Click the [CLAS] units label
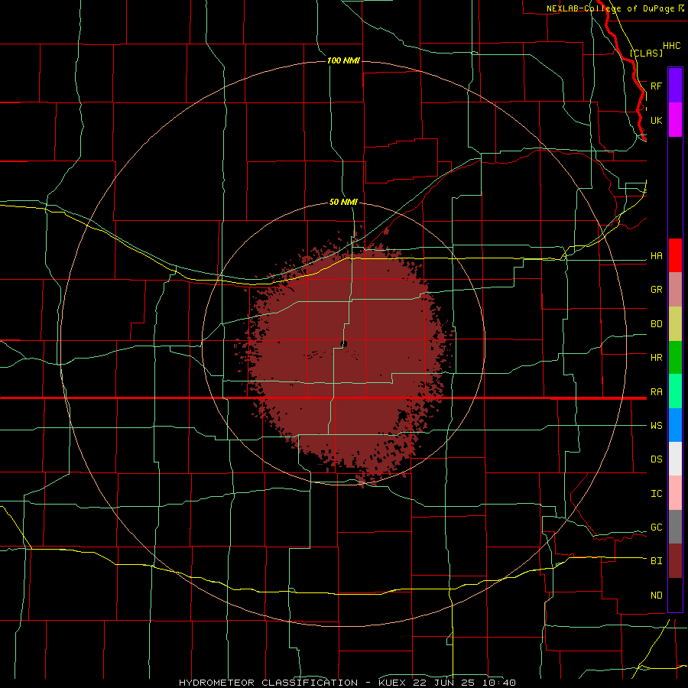The width and height of the screenshot is (688, 688). pos(646,53)
